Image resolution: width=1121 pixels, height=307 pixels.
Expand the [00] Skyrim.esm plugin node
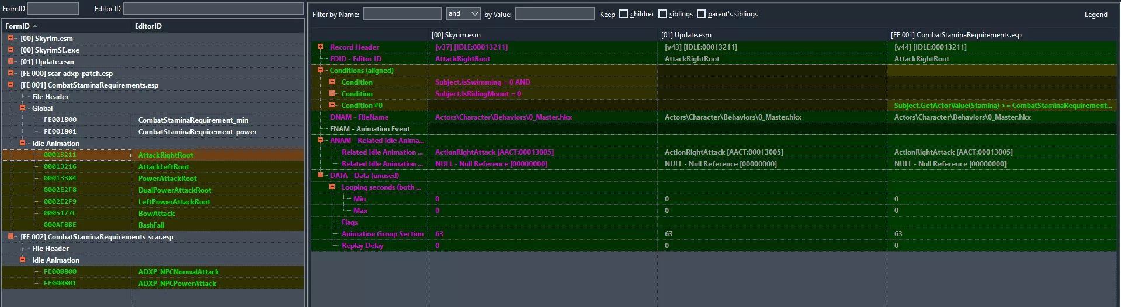pyautogui.click(x=11, y=38)
